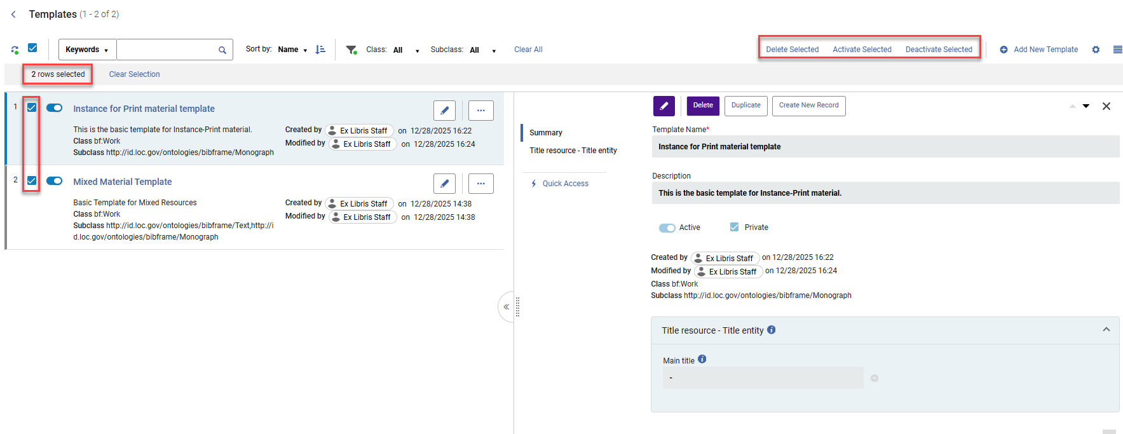Image resolution: width=1123 pixels, height=434 pixels.
Task: Select Title resource - Title entity section
Action: [x=573, y=151]
